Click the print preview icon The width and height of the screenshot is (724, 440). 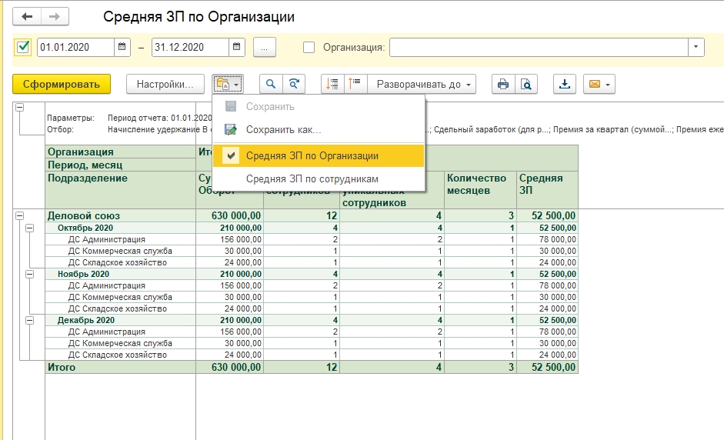tap(527, 84)
